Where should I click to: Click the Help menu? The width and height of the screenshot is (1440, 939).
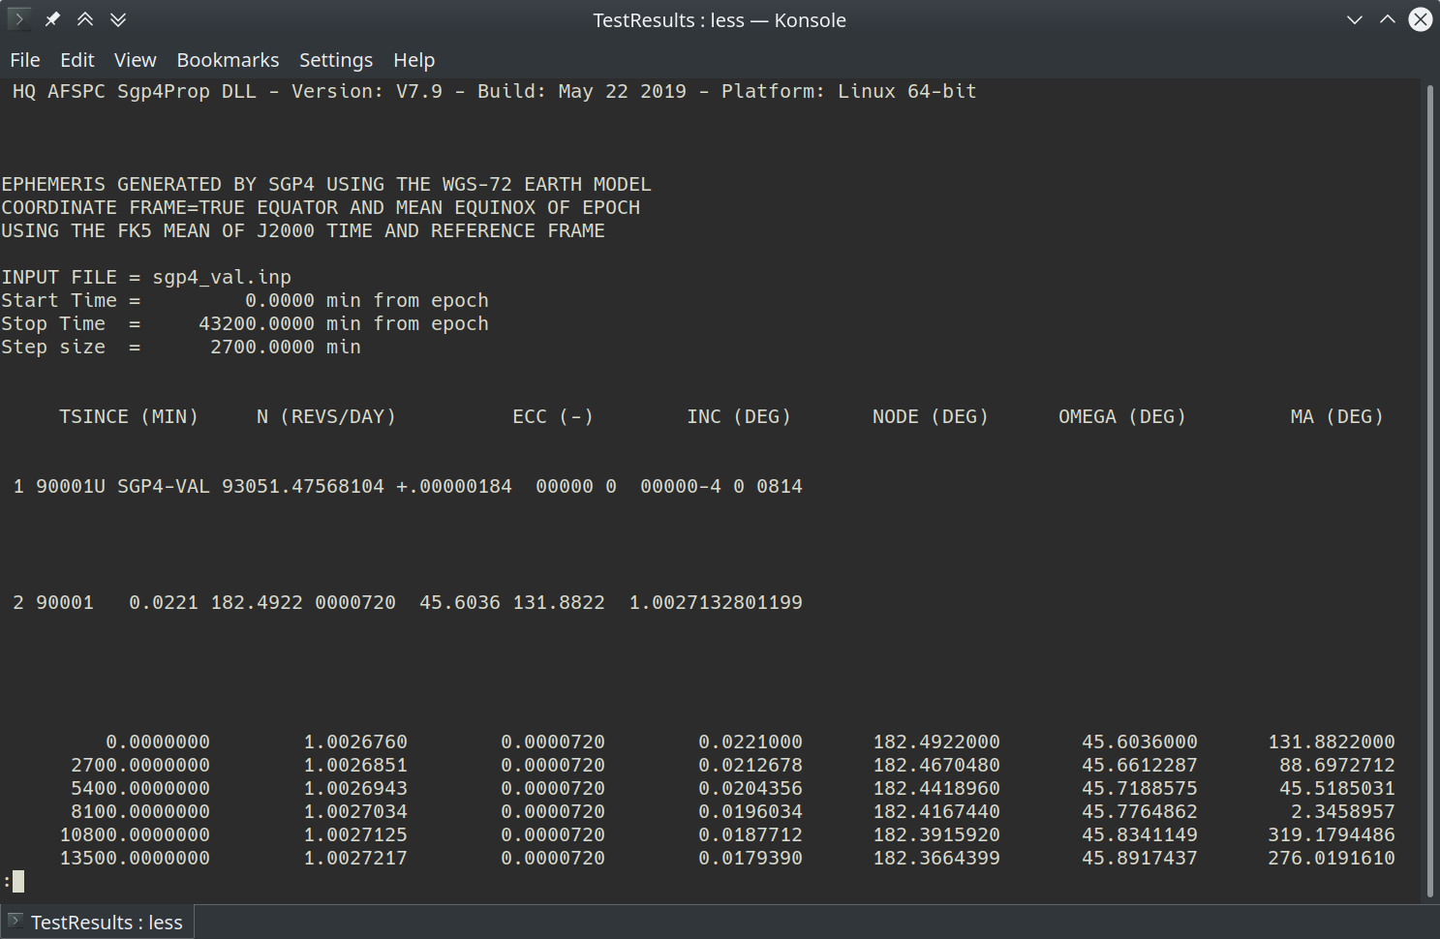tap(414, 60)
